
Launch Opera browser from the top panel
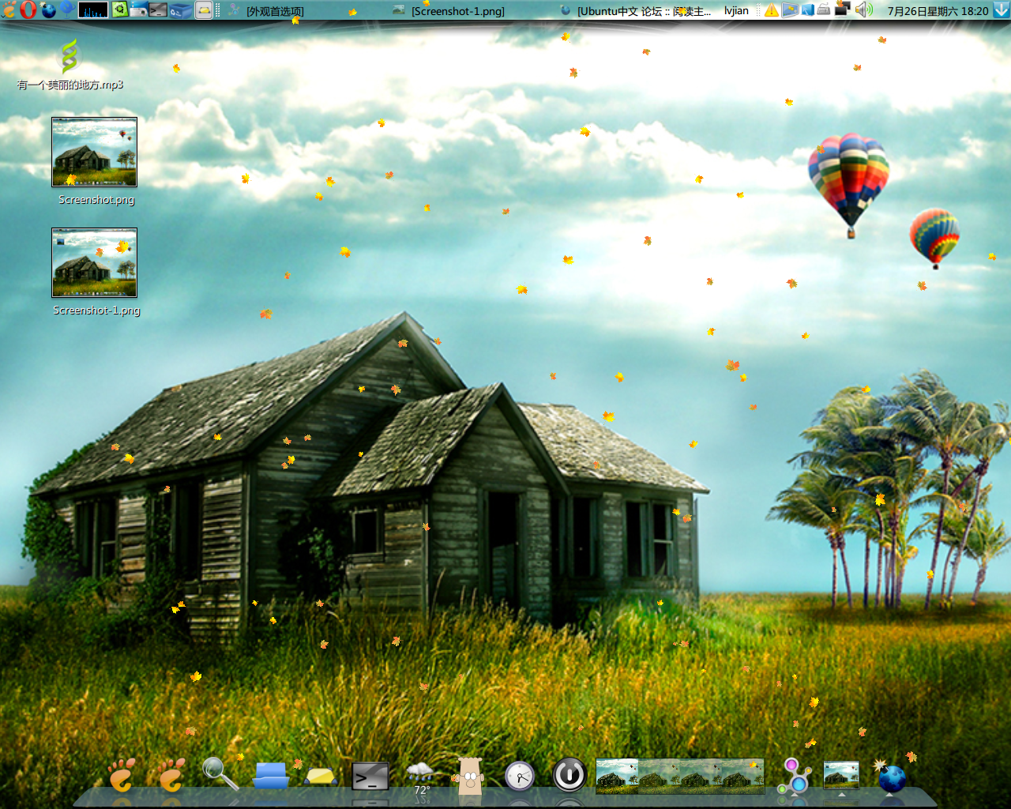tap(28, 10)
